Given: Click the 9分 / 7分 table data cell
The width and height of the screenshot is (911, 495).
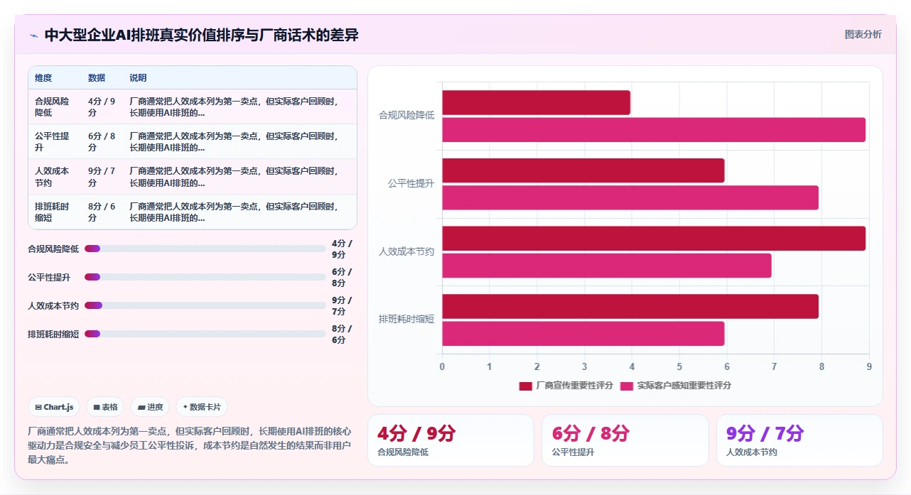Looking at the screenshot, I should (102, 177).
